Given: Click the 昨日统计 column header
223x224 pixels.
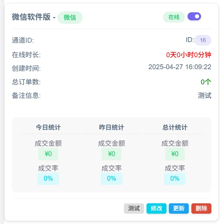Looking at the screenshot, I should coord(111,127).
